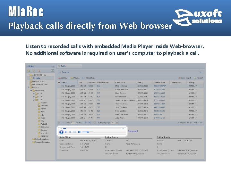
Task: Mute the media player speaker icon
Action: pyautogui.click(x=79, y=132)
